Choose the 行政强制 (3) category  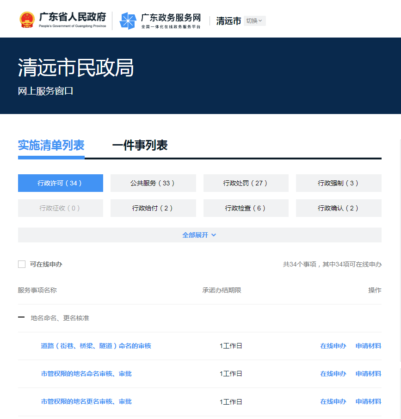(x=339, y=183)
